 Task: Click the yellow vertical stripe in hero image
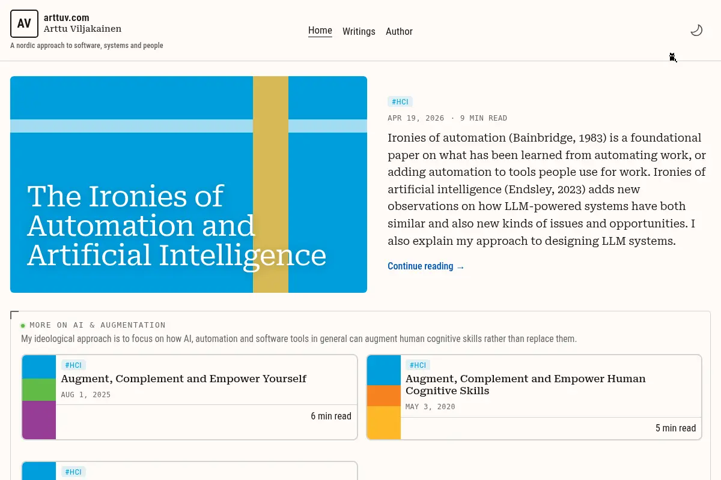[x=270, y=184]
